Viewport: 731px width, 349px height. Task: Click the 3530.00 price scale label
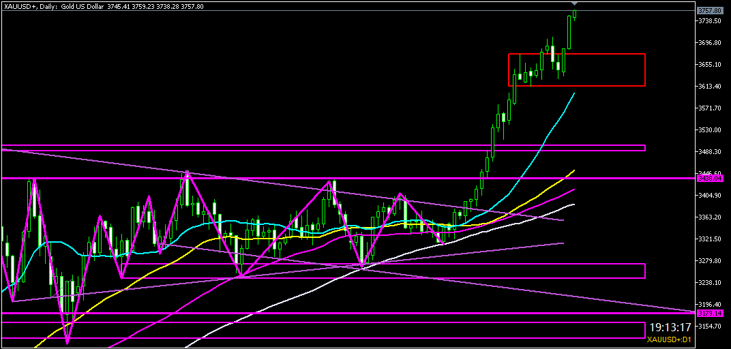[710, 130]
